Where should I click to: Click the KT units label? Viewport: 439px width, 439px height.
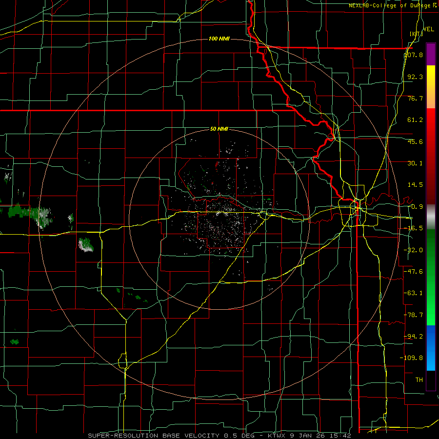[x=416, y=34]
